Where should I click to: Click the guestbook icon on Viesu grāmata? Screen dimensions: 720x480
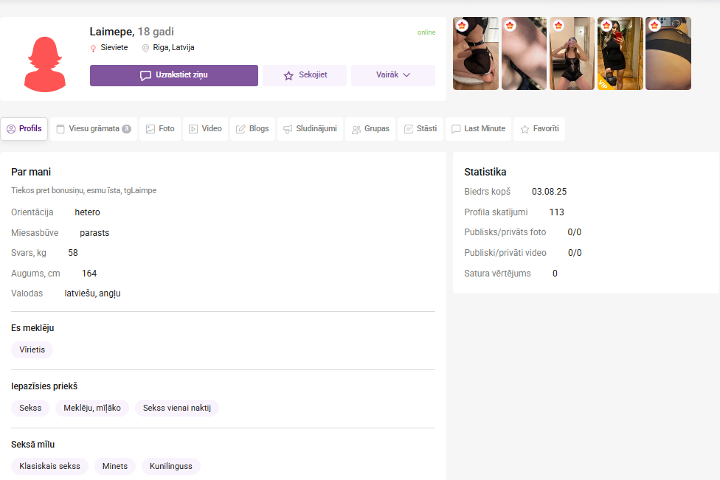[60, 130]
